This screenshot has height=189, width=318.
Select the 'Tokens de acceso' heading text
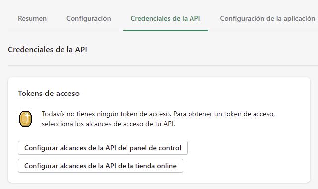pos(49,94)
